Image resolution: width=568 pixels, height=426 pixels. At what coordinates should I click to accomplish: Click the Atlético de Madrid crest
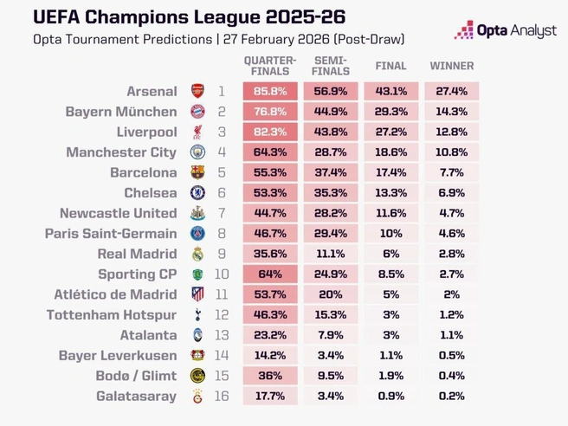(x=197, y=294)
